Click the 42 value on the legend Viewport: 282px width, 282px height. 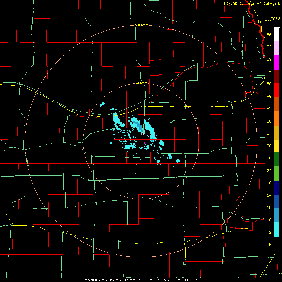pyautogui.click(x=269, y=108)
